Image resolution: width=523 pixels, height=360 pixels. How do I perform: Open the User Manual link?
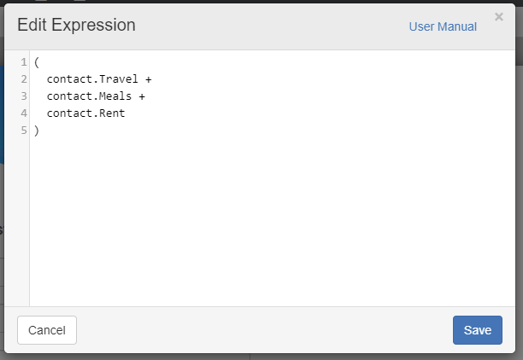pyautogui.click(x=443, y=26)
